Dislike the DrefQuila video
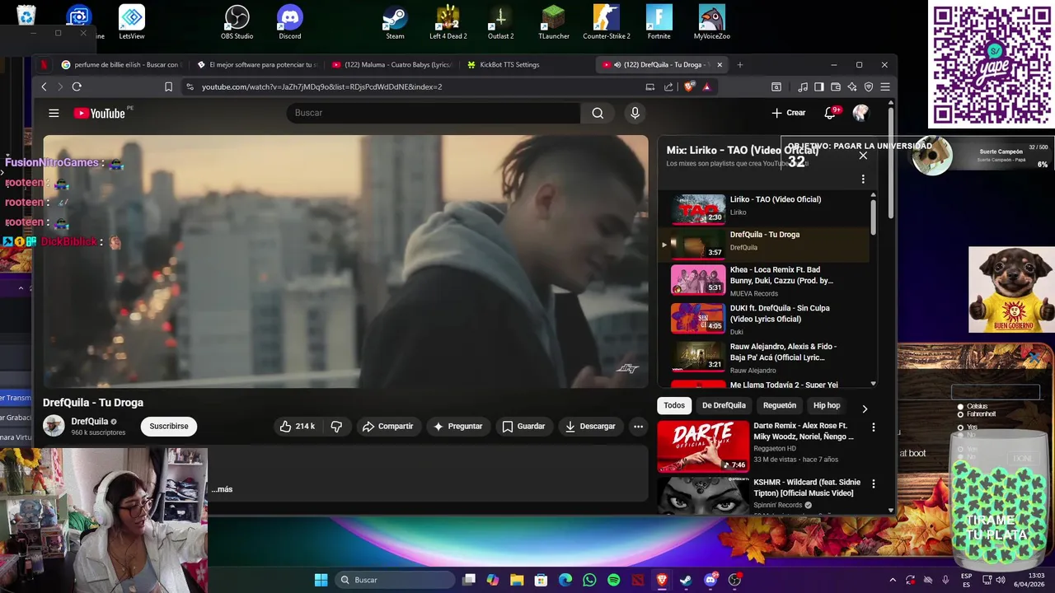The height and width of the screenshot is (593, 1055). [x=336, y=426]
